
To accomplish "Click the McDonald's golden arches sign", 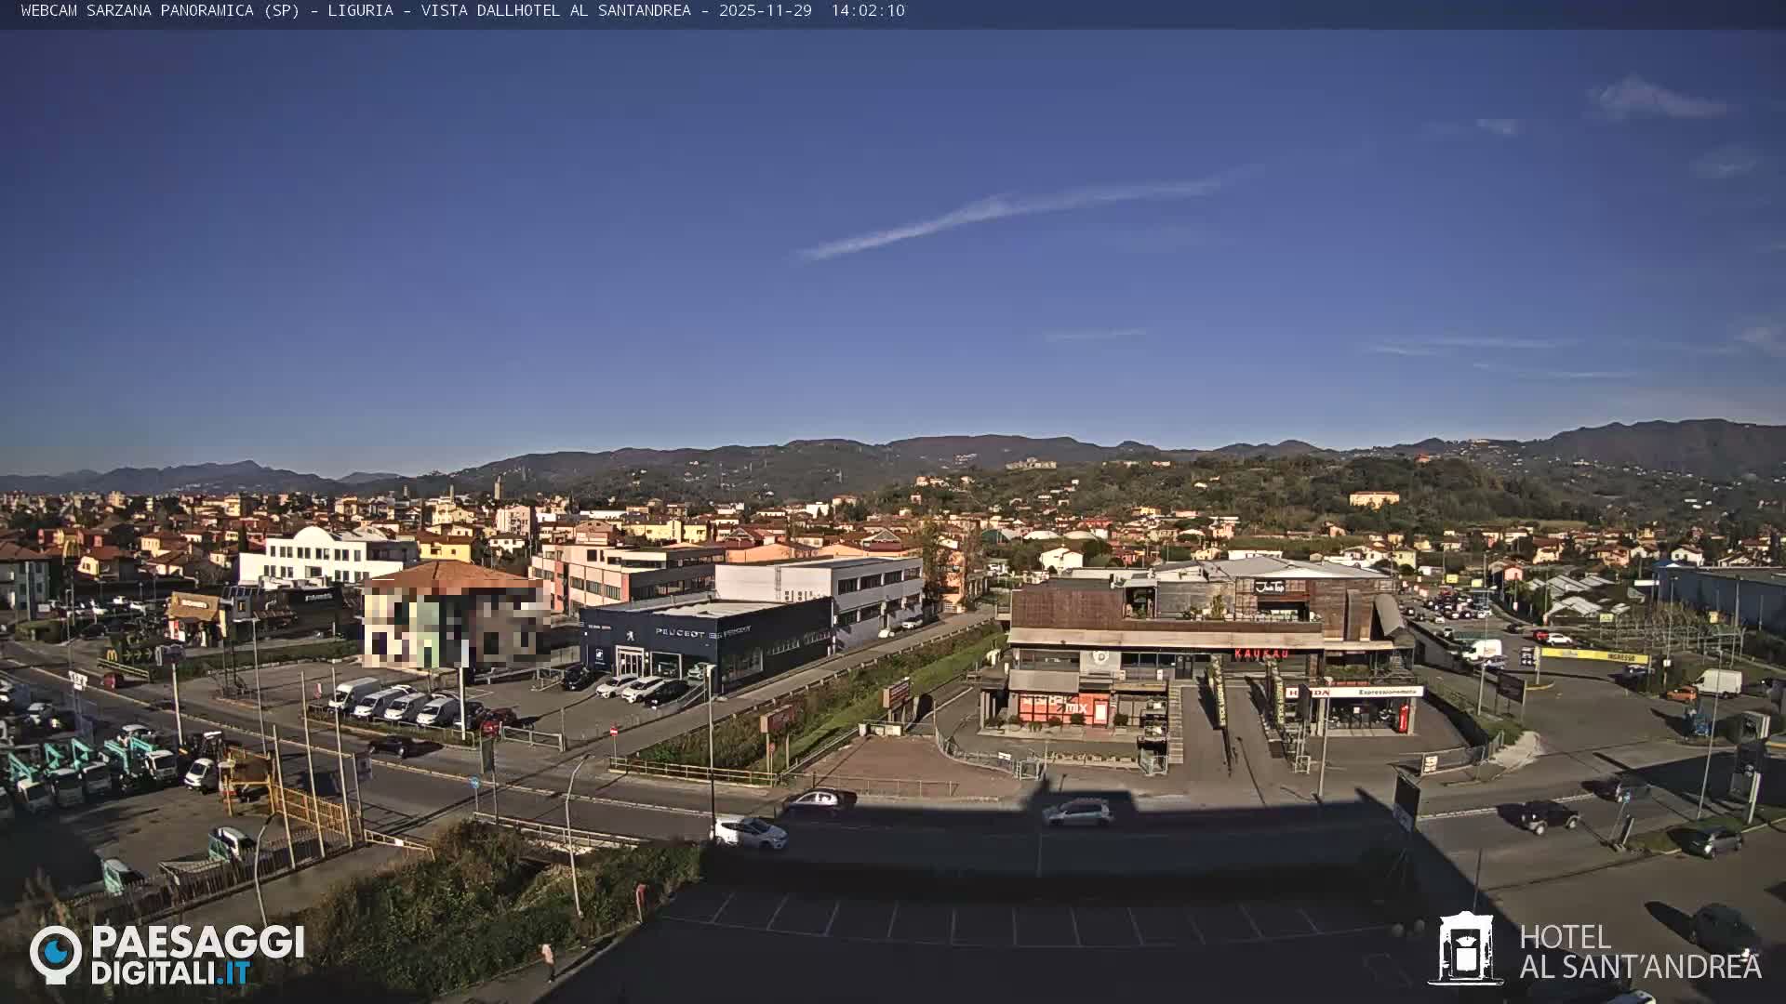I will (113, 654).
